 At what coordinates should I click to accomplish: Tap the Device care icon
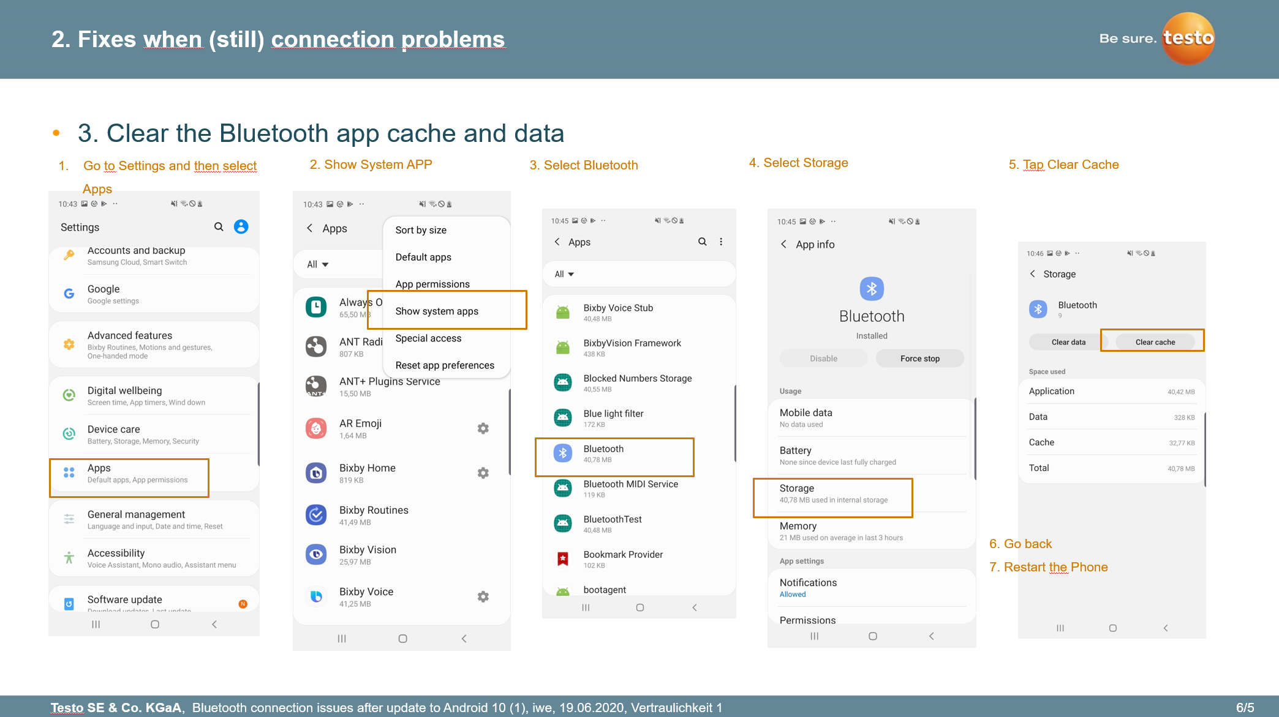click(x=69, y=434)
